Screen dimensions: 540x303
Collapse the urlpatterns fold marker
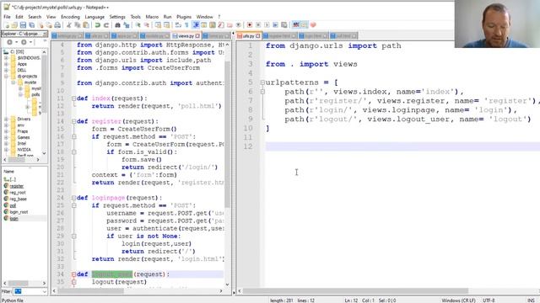click(262, 82)
